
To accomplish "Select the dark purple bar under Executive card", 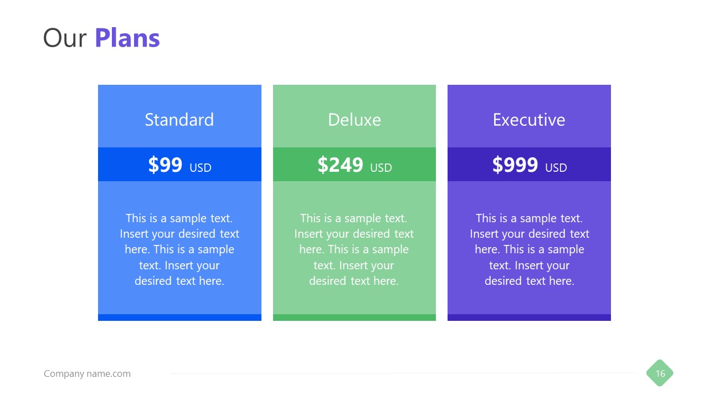I will (529, 318).
